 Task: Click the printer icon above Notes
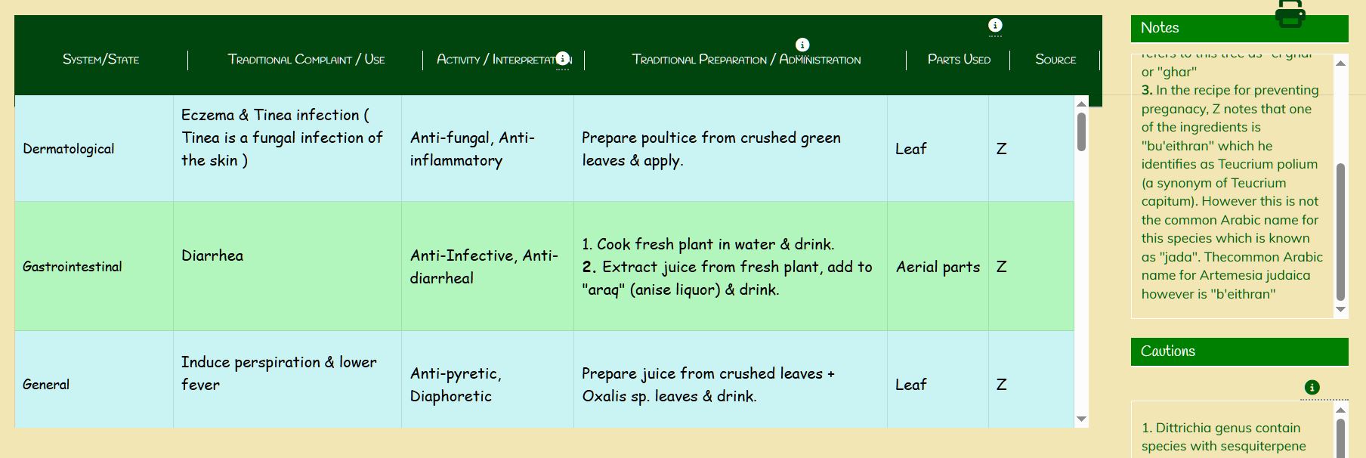point(1290,14)
